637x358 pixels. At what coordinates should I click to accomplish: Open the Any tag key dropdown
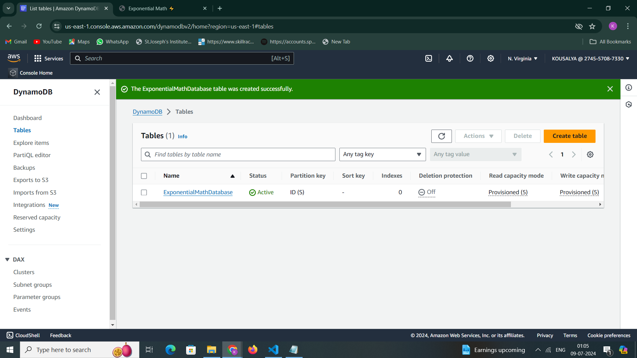(x=382, y=154)
